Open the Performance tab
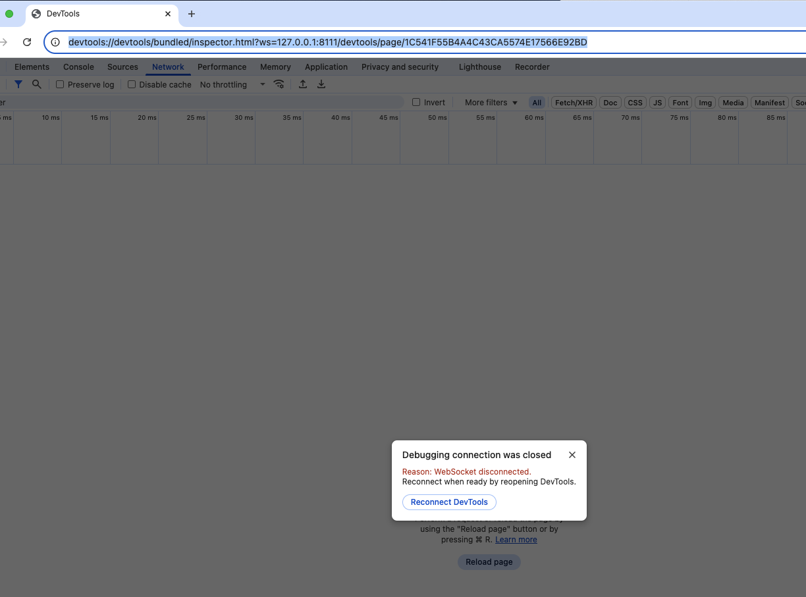Image resolution: width=806 pixels, height=597 pixels. point(222,67)
